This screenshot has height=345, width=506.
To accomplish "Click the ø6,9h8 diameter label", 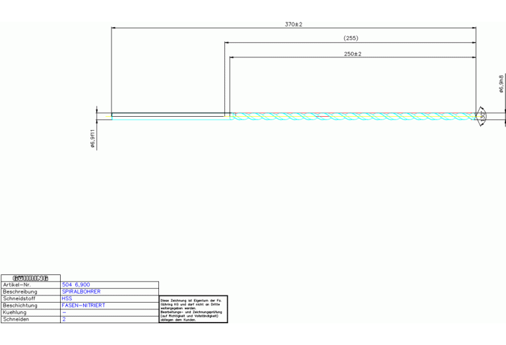I will 501,83.
